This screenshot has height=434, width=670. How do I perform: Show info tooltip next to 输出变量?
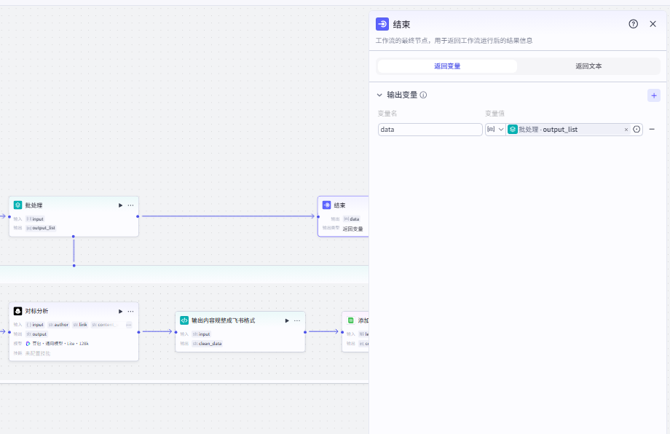[423, 95]
